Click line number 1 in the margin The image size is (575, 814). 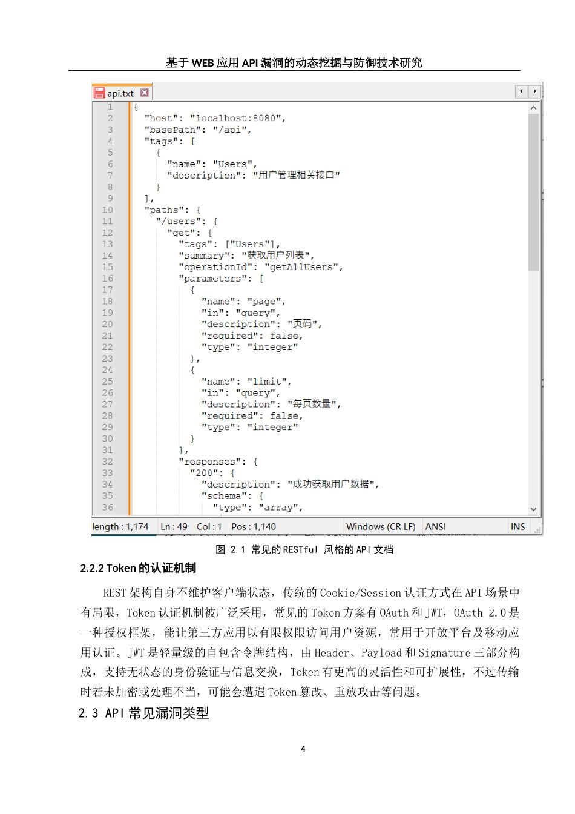click(x=109, y=107)
